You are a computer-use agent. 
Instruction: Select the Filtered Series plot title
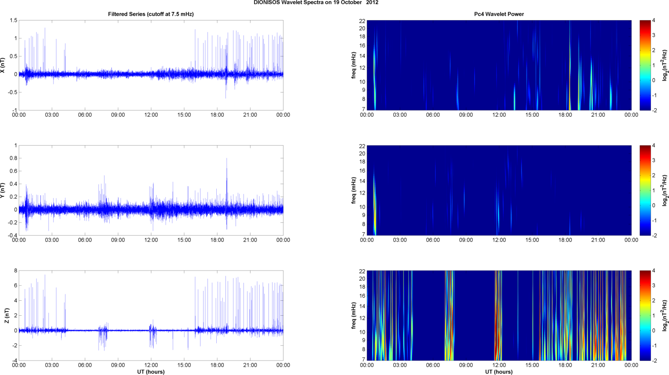click(x=150, y=14)
